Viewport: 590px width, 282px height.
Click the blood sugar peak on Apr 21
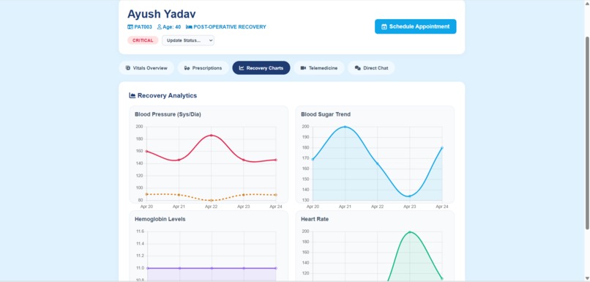point(345,127)
